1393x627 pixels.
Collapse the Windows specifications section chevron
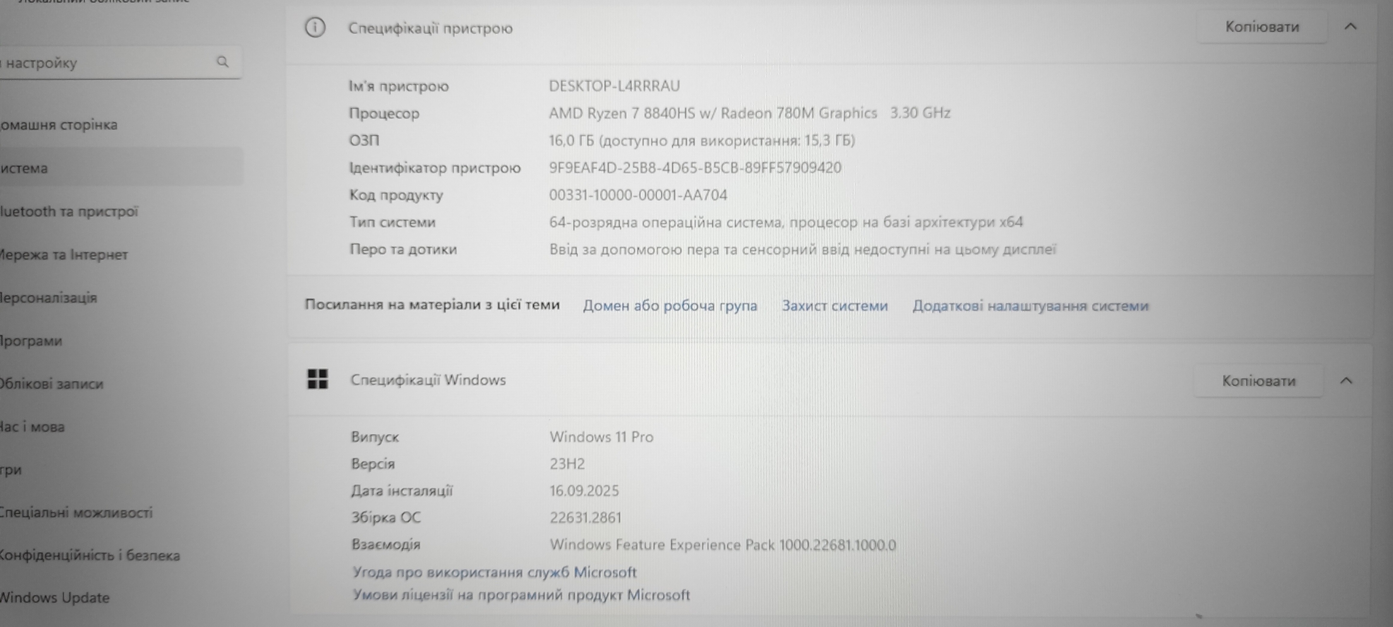click(1346, 381)
